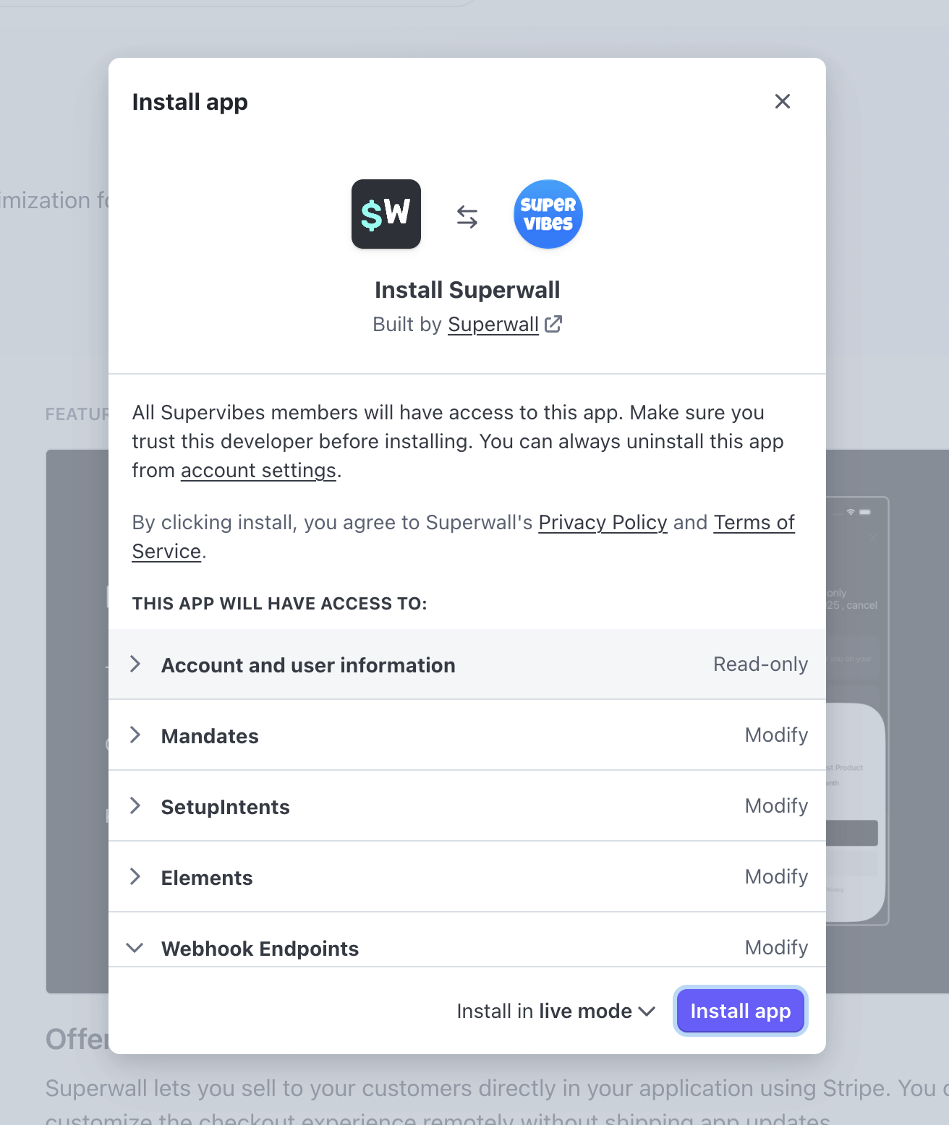Image resolution: width=949 pixels, height=1125 pixels.
Task: Open Superwall's Privacy Policy link
Action: (603, 523)
